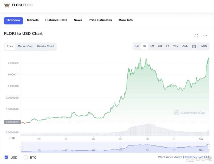Go to the News tab
214x164 pixels.
[x=78, y=20]
